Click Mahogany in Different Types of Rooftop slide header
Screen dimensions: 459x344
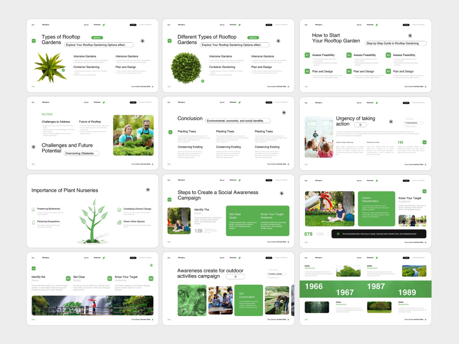(x=181, y=25)
